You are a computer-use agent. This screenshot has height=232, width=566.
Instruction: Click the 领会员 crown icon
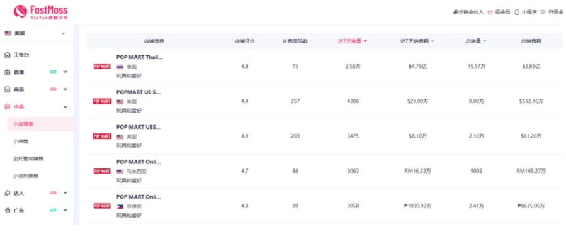click(x=490, y=12)
